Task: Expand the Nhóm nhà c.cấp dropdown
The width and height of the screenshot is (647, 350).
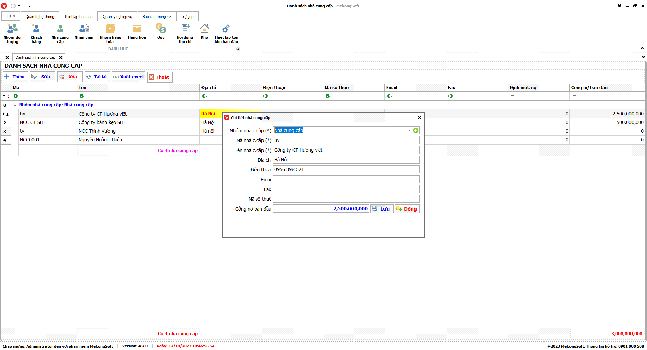Action: pyautogui.click(x=410, y=130)
